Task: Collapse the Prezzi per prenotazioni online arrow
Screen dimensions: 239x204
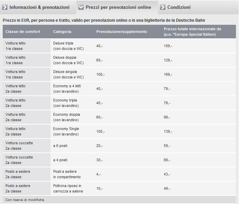Action: tap(81, 7)
